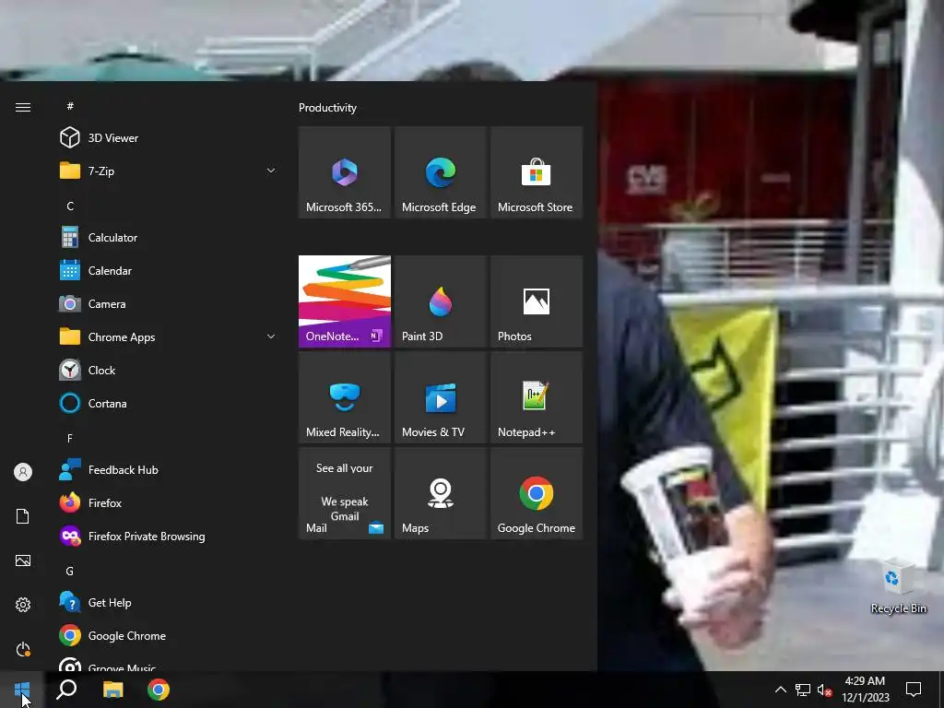Open the OneNote tile
The width and height of the screenshot is (944, 708).
coord(345,301)
